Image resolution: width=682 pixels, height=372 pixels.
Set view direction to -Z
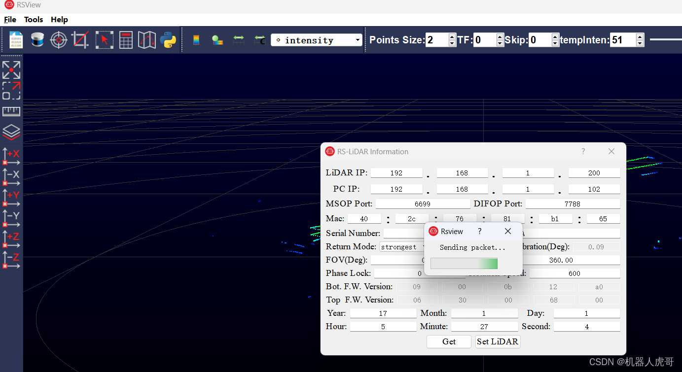[x=11, y=259]
